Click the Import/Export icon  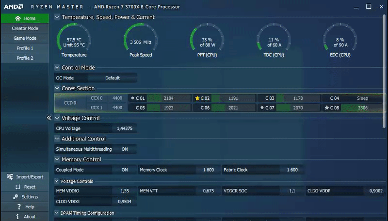click(10, 177)
